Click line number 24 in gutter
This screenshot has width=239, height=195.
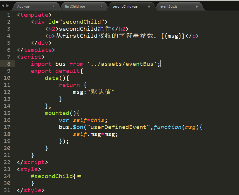(x=7, y=176)
